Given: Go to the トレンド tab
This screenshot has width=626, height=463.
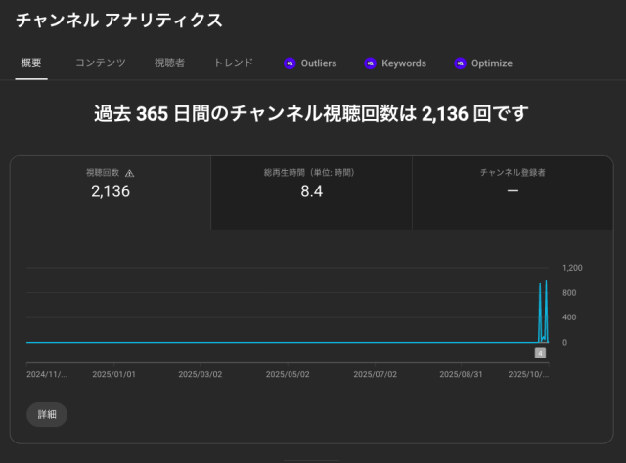Looking at the screenshot, I should tap(234, 63).
